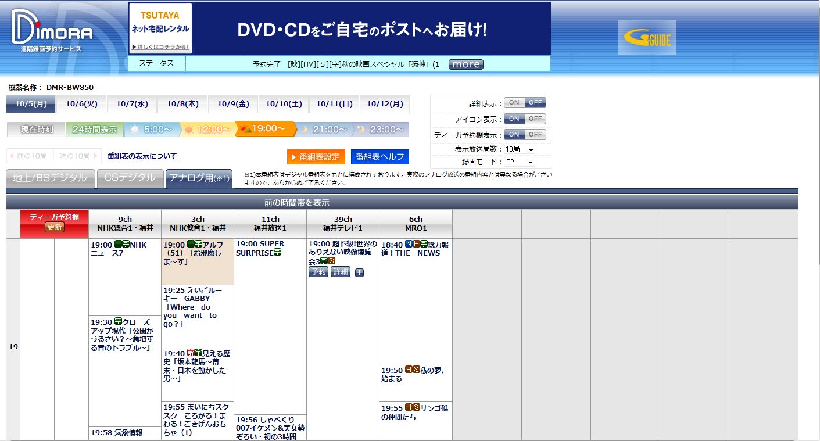Click 予約 button for 超ド級 program
The height and width of the screenshot is (441, 820).
point(318,272)
